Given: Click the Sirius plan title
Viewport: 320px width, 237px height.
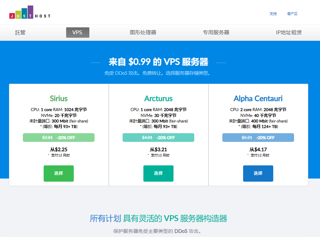Looking at the screenshot, I should [x=59, y=98].
